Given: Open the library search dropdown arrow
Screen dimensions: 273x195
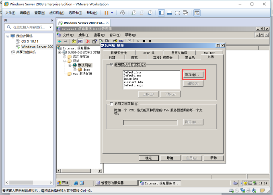Looking at the screenshot, I should click(51, 27).
